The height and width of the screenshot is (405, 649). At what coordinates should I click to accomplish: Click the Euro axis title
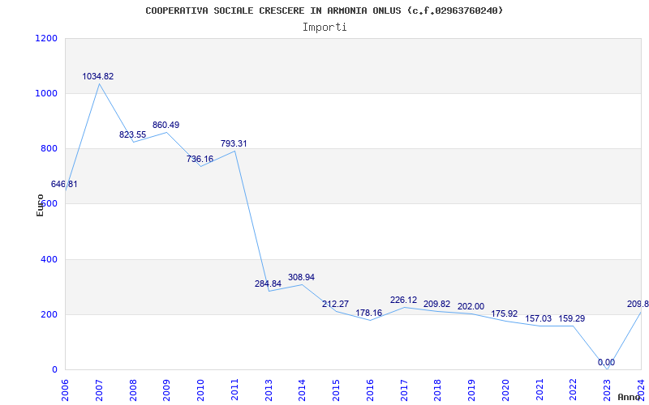point(40,205)
